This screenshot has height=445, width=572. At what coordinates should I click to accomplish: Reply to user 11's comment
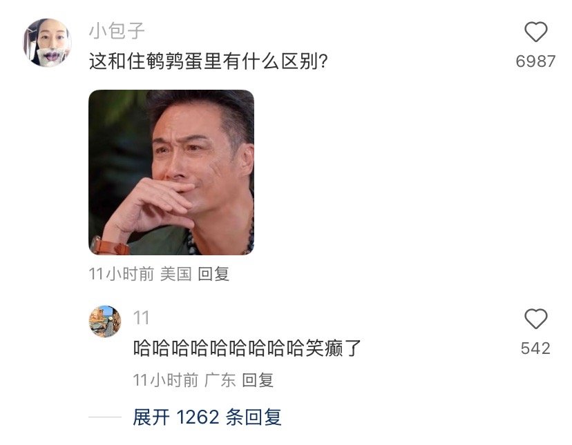(258, 380)
